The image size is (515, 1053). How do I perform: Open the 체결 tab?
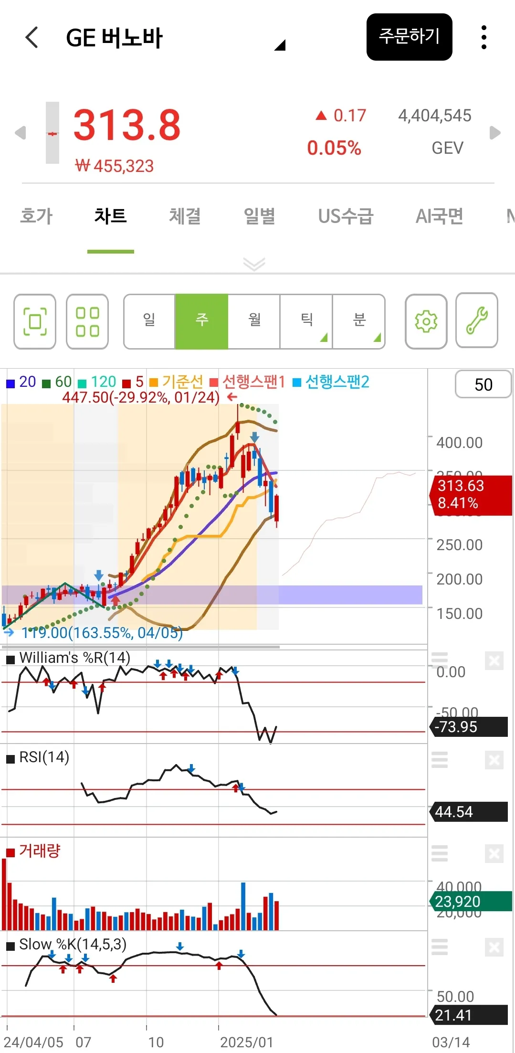coord(185,216)
